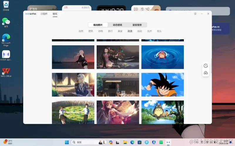Open the weather widget showing 20°C
235x146 pixels.
click(8, 142)
